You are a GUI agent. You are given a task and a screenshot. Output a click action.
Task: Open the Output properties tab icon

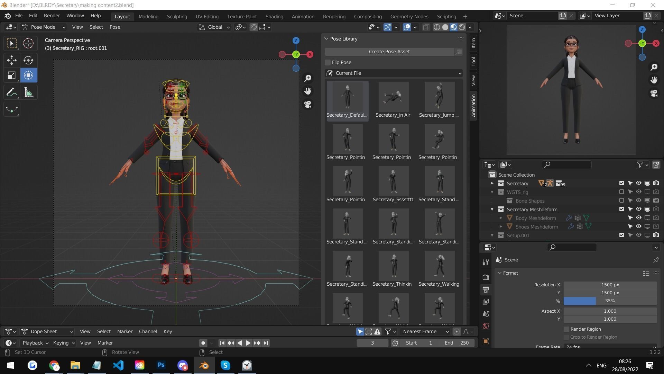click(x=486, y=290)
